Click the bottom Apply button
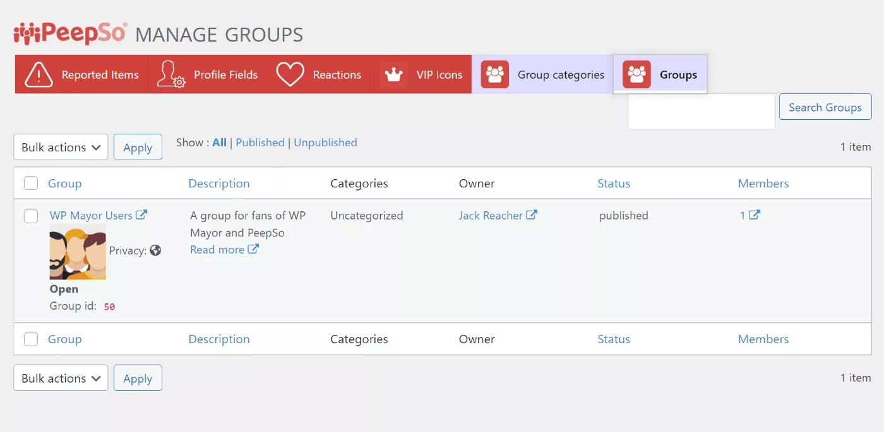884x432 pixels. (138, 378)
